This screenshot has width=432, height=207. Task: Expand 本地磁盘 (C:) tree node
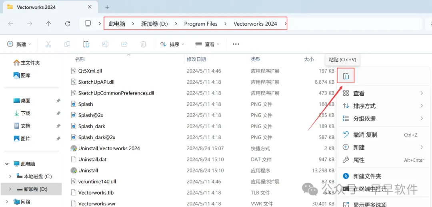(x=10, y=177)
